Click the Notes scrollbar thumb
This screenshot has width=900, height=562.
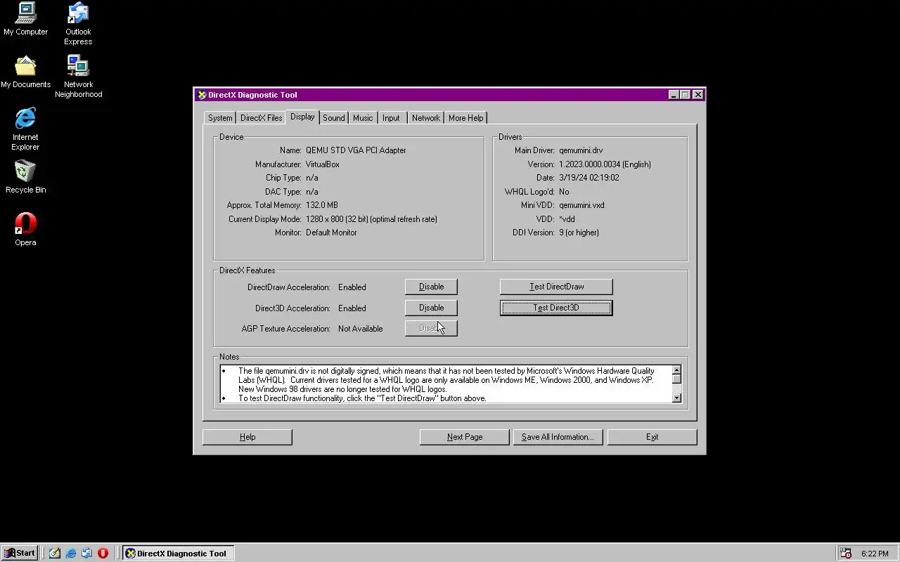676,379
